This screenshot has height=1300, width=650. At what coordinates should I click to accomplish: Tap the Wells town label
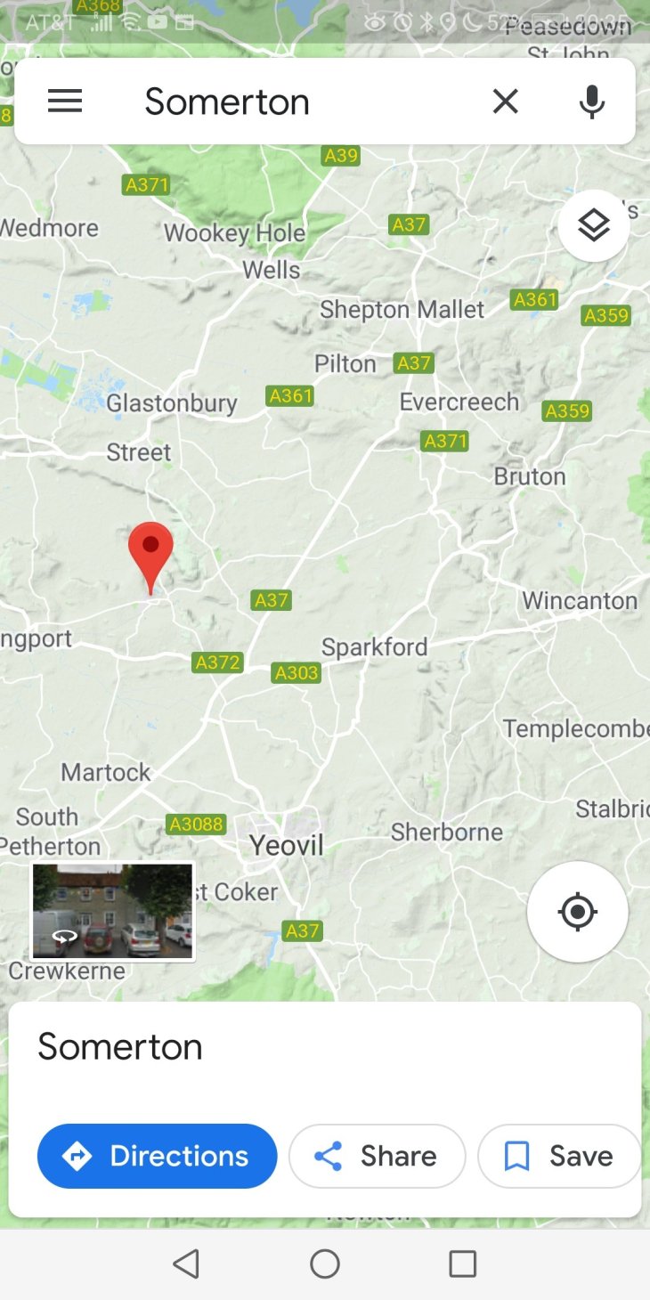[272, 269]
